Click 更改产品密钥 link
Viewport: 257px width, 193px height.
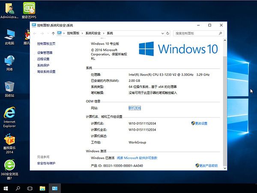(x=208, y=166)
